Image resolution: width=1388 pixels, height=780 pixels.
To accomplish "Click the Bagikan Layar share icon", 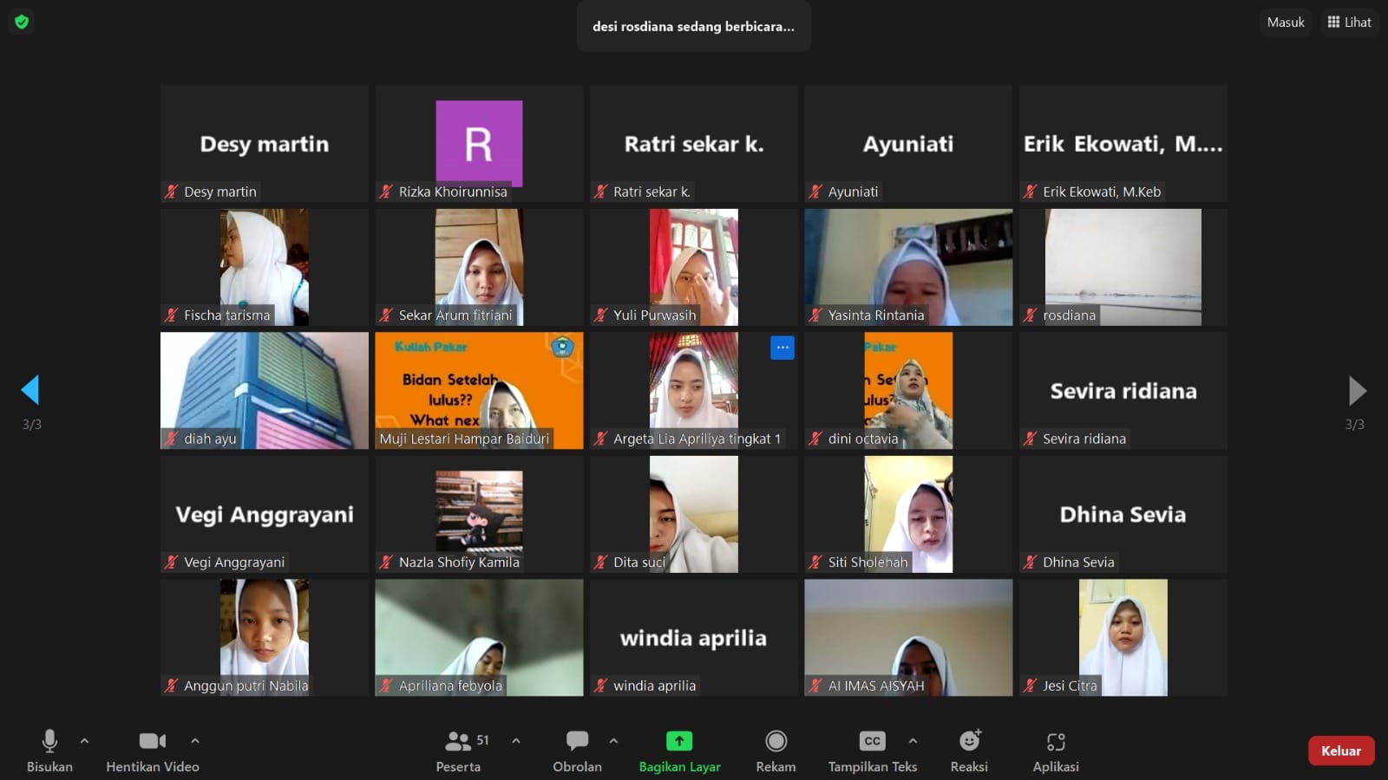I will click(x=679, y=741).
